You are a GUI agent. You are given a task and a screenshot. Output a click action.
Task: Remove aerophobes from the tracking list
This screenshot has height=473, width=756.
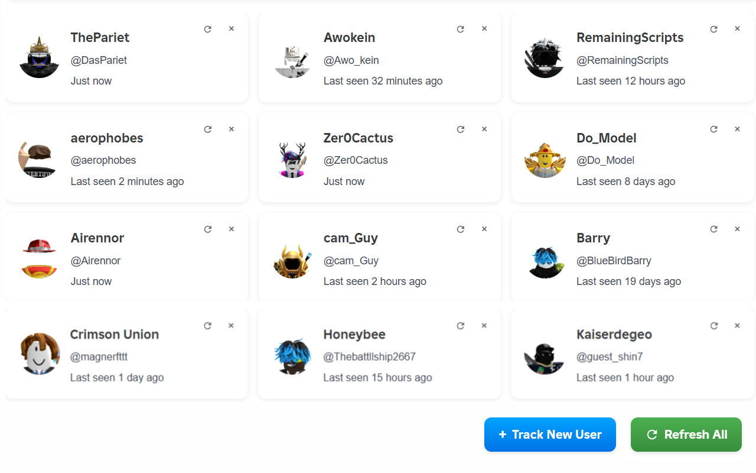pyautogui.click(x=232, y=129)
